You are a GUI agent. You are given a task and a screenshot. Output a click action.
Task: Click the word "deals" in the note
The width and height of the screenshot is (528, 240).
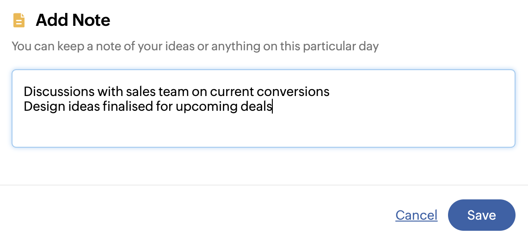pos(256,106)
